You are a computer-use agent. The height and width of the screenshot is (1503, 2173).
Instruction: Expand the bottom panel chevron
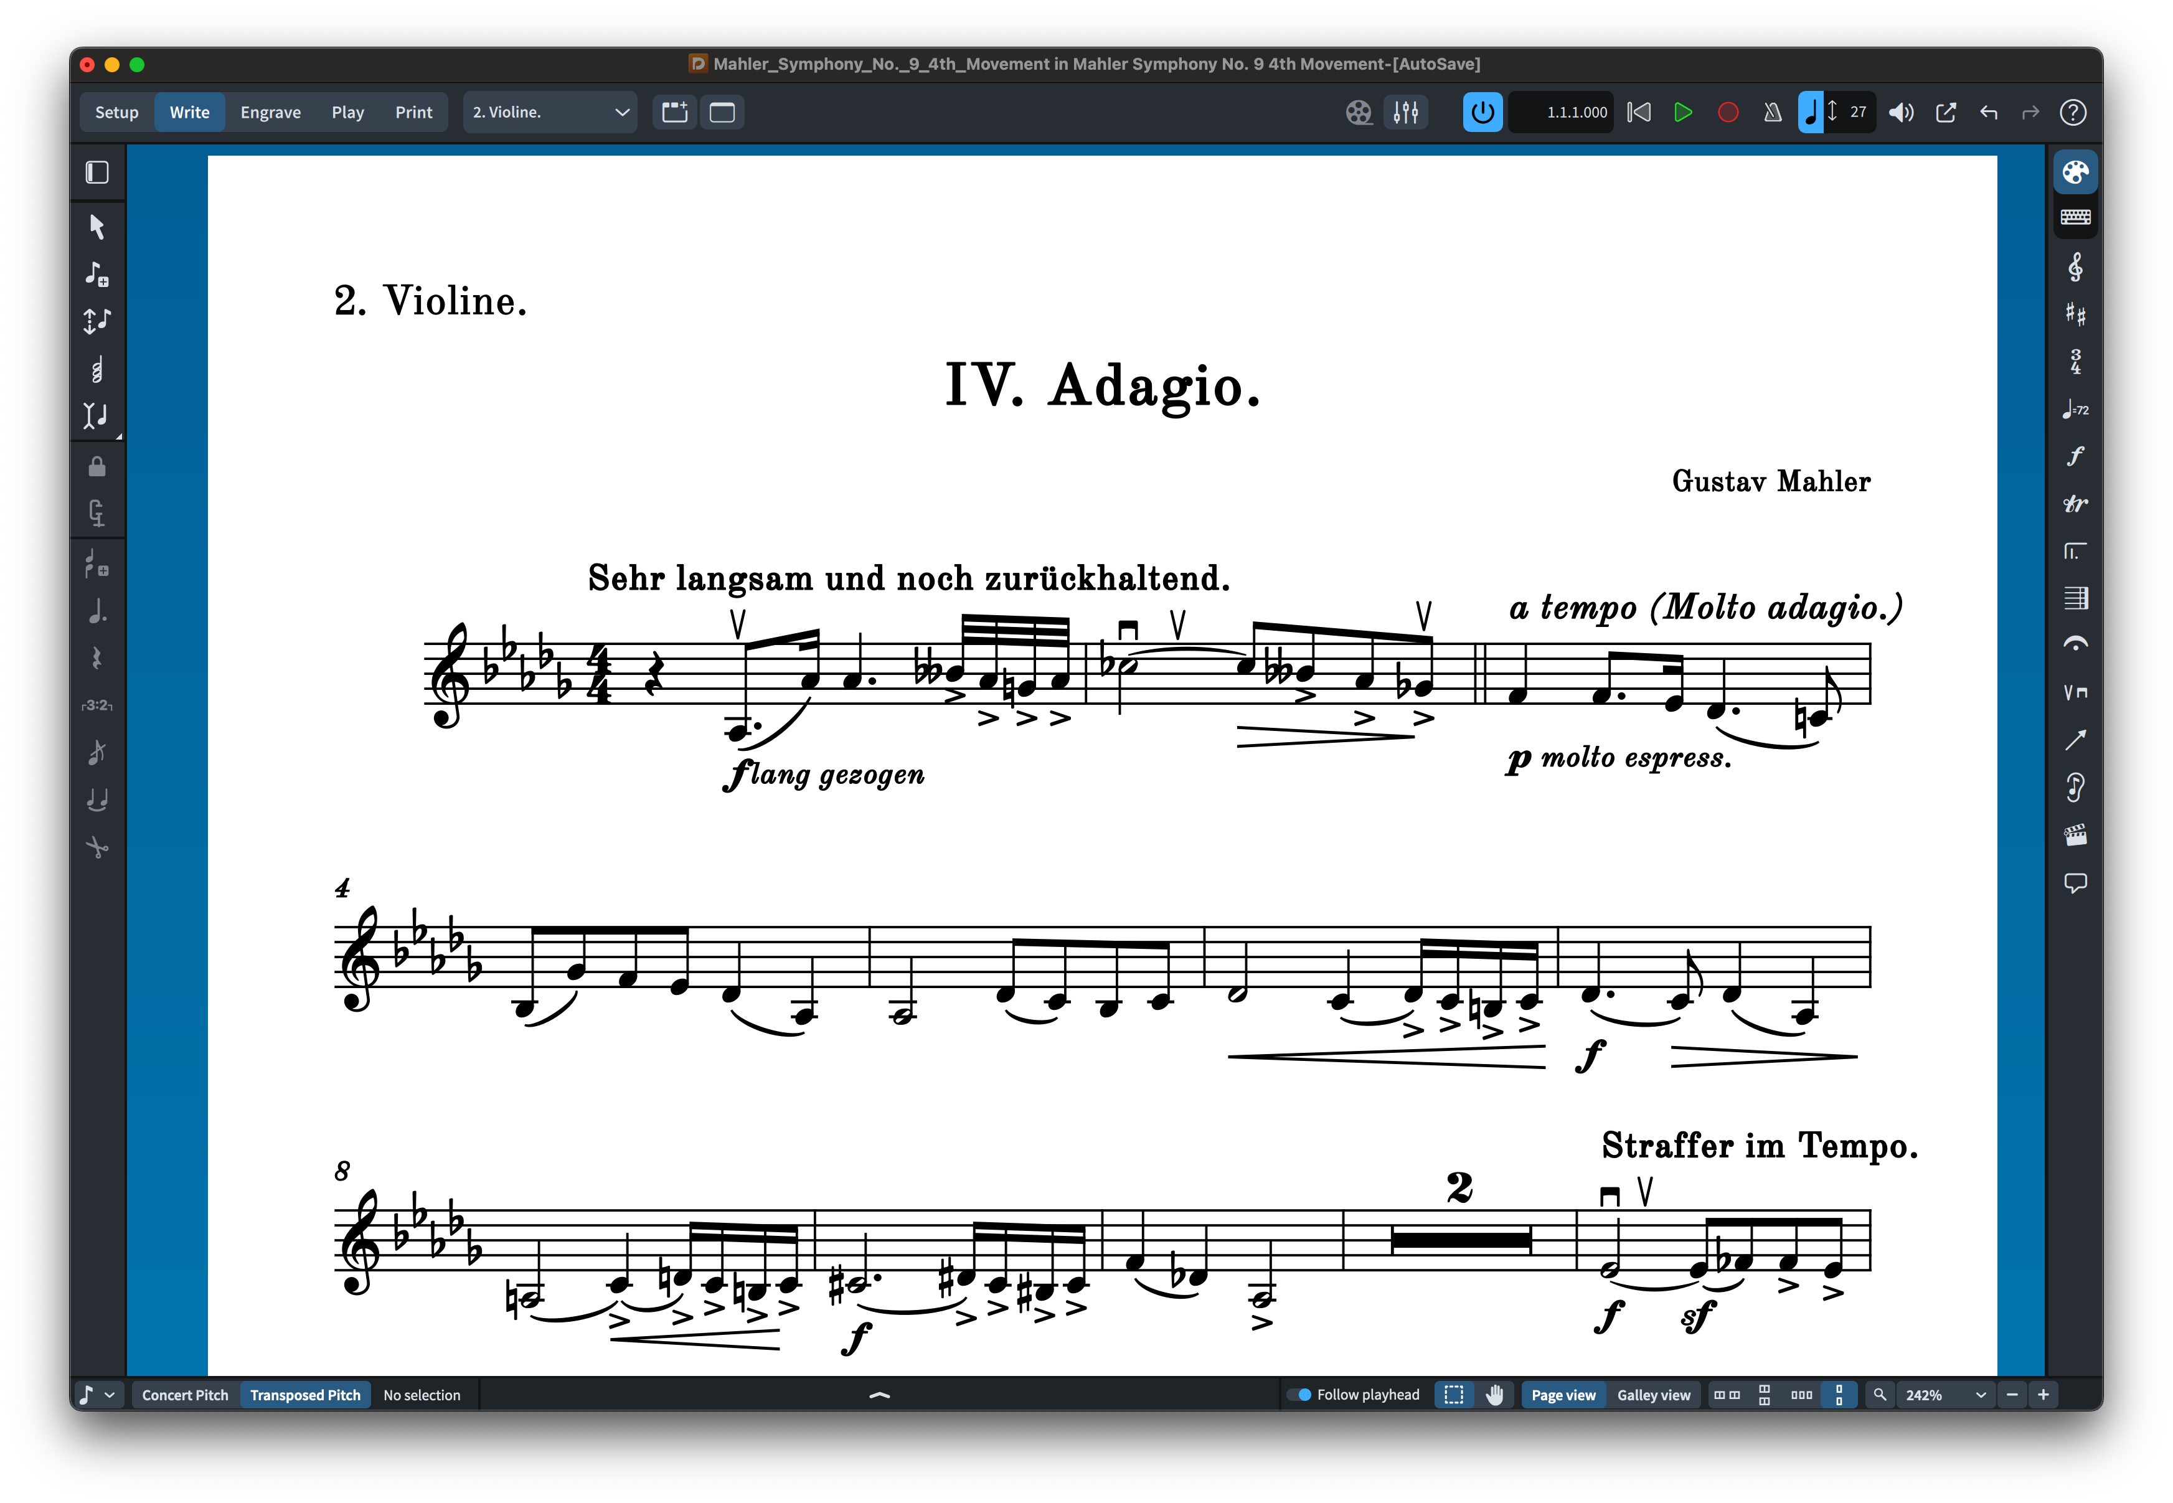pos(879,1395)
